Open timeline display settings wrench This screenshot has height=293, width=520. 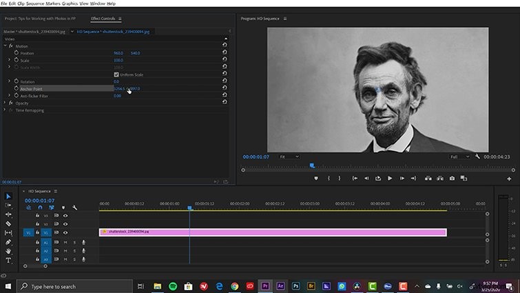(x=74, y=208)
